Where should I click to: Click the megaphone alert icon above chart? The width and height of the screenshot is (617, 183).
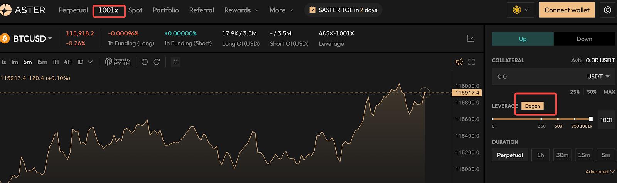[459, 62]
